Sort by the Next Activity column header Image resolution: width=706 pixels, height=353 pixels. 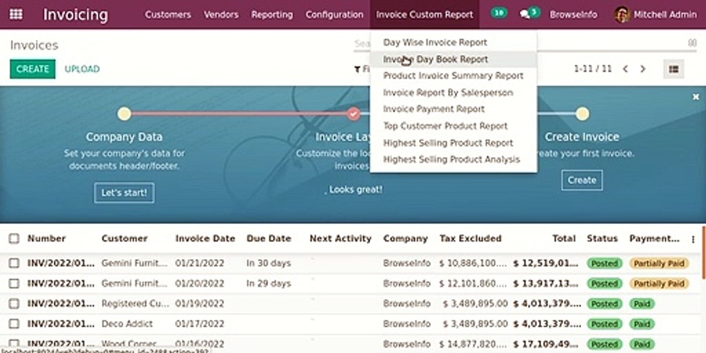click(x=340, y=239)
